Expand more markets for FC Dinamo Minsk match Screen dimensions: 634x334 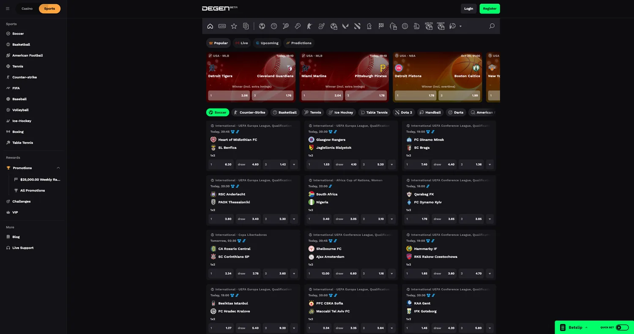(490, 164)
